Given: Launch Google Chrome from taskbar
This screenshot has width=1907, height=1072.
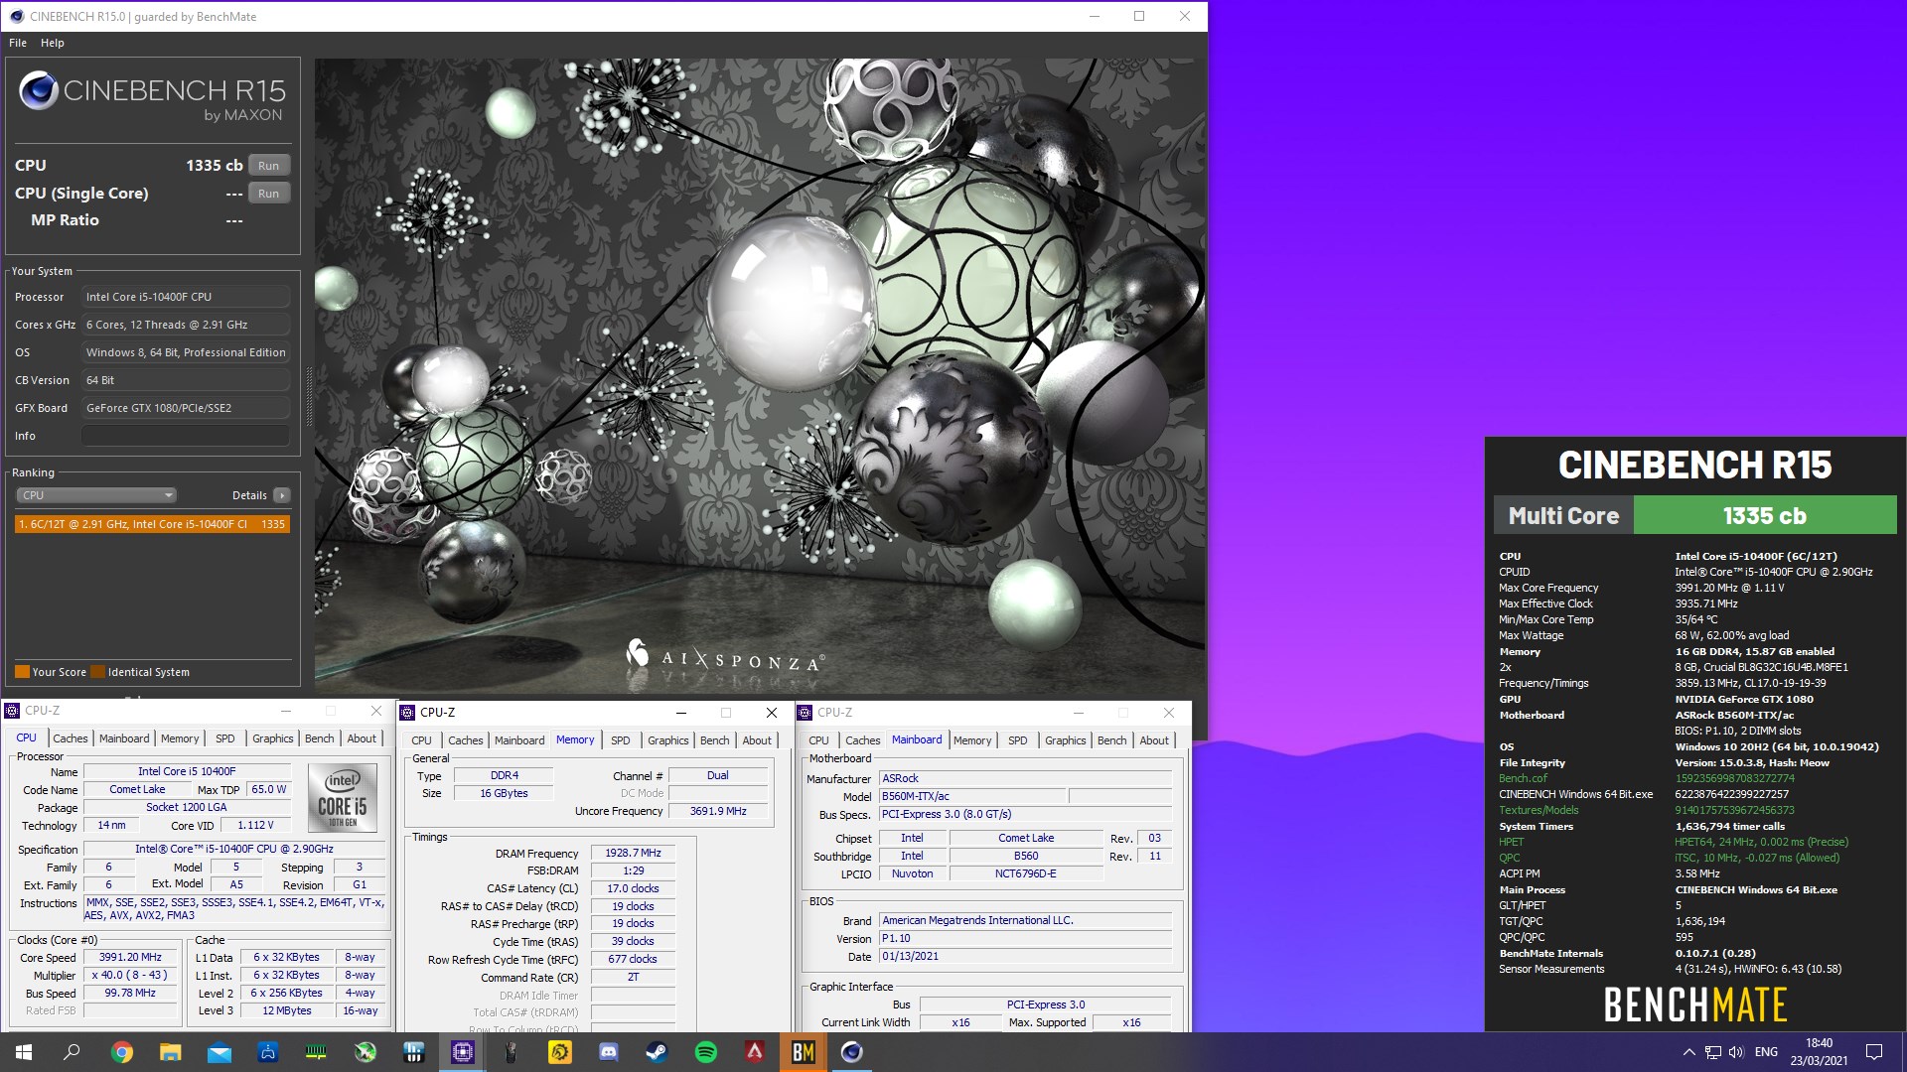Looking at the screenshot, I should point(121,1052).
